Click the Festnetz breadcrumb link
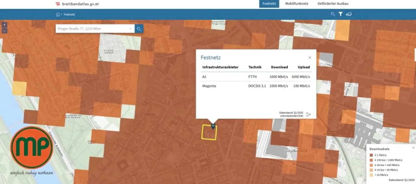 69,15
